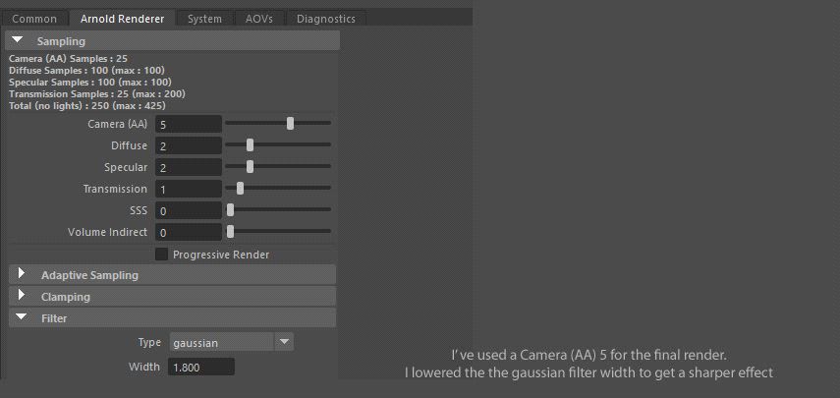Click the Camera (AA) value field
This screenshot has height=398, width=840.
(x=188, y=125)
